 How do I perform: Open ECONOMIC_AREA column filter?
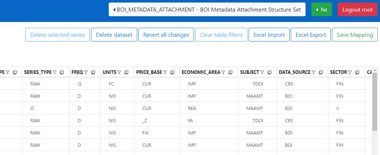[223, 72]
